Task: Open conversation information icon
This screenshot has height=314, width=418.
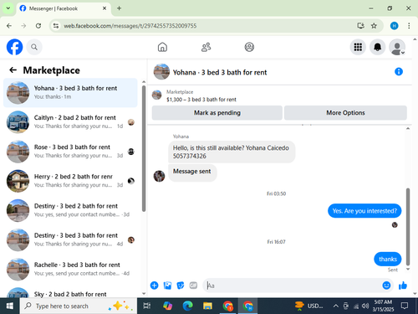Action: coord(399,72)
